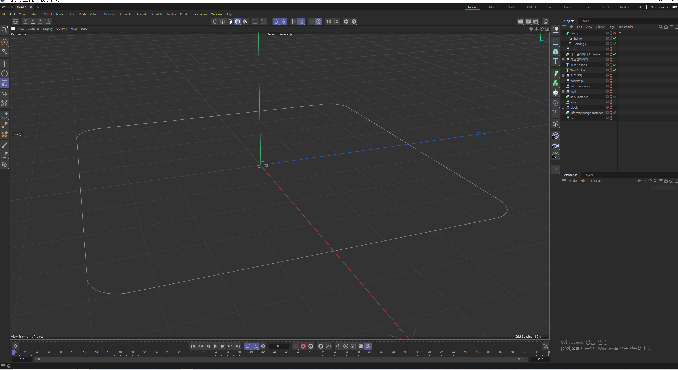The image size is (678, 370).
Task: Select the Text Spline.1 object
Action: point(578,65)
